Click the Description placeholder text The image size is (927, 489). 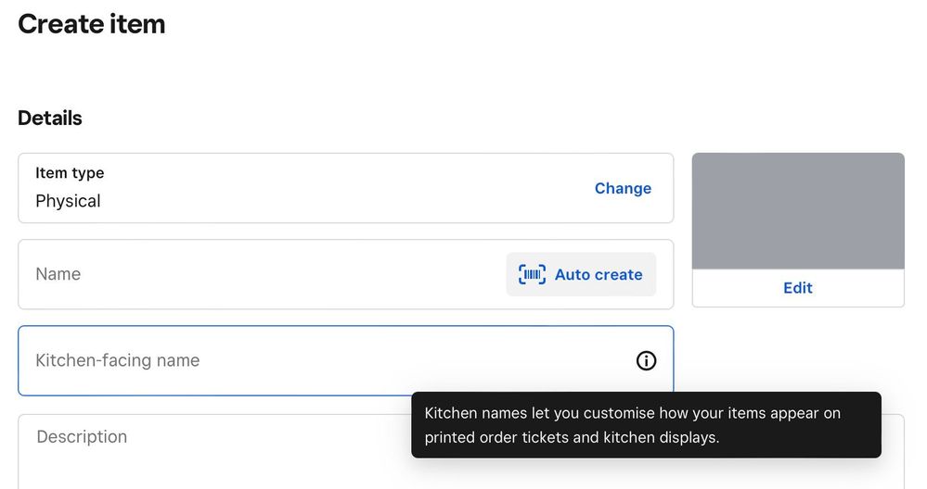(82, 437)
